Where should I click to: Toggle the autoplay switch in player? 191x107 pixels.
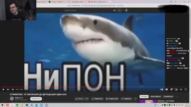point(161,89)
